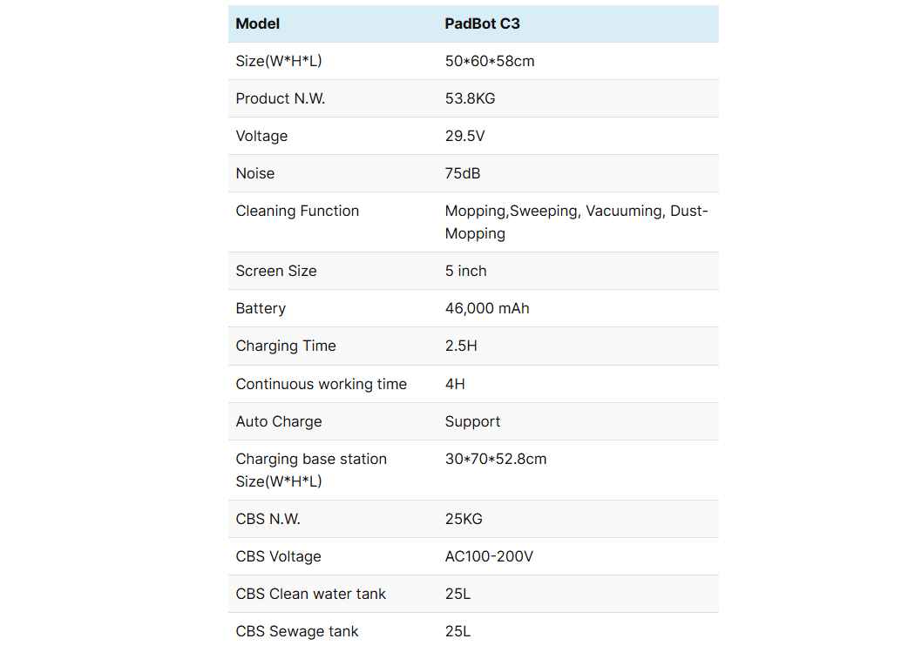Screen dimensions: 915x659
Task: Select the 53.8KG weight value
Action: pyautogui.click(x=470, y=98)
